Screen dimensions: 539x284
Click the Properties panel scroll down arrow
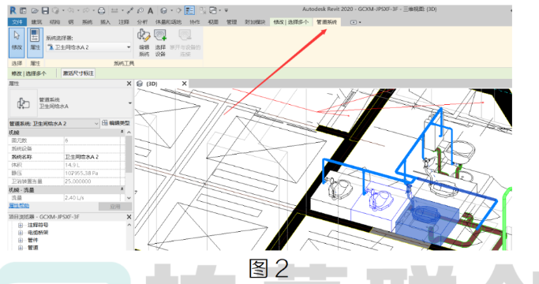click(129, 198)
